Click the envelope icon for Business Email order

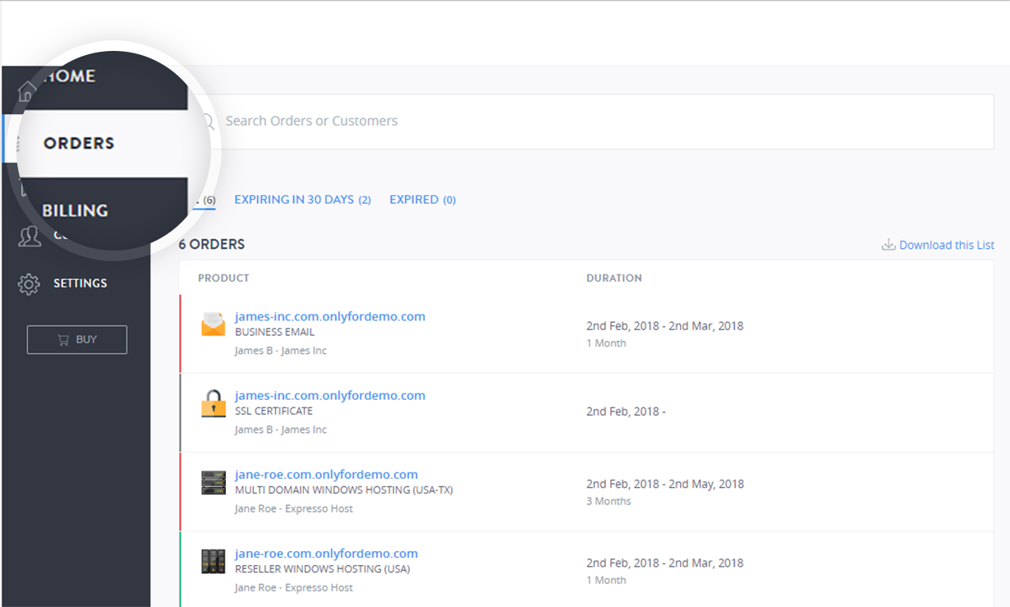pyautogui.click(x=213, y=324)
